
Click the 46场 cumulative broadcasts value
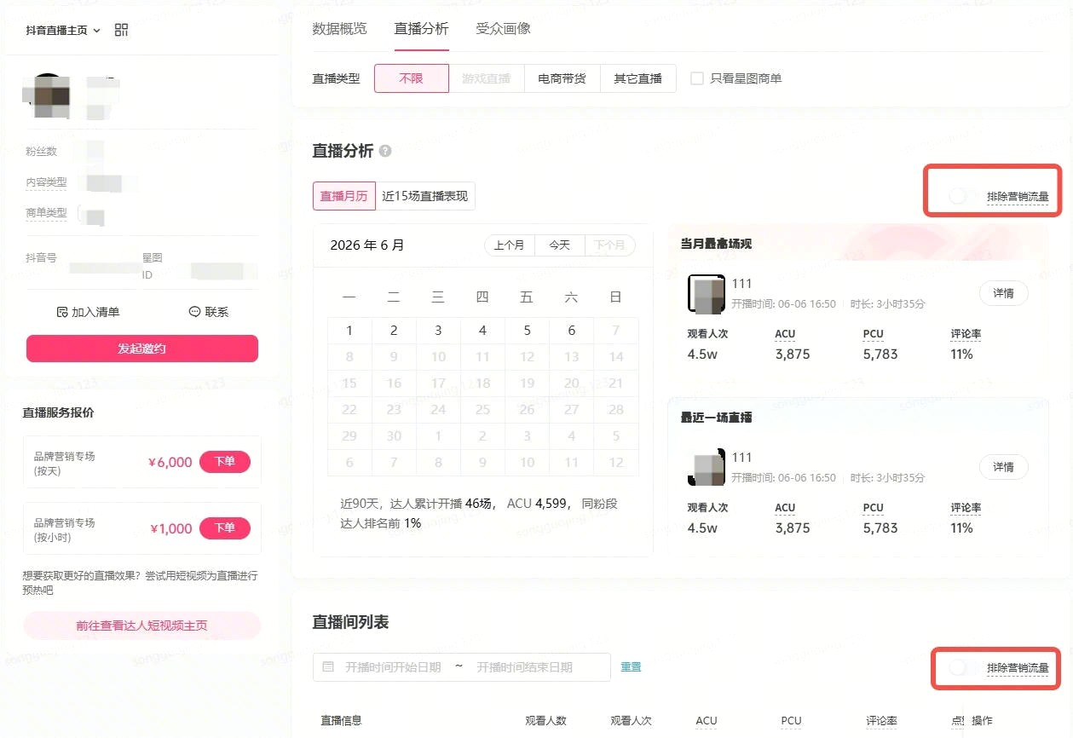(479, 504)
